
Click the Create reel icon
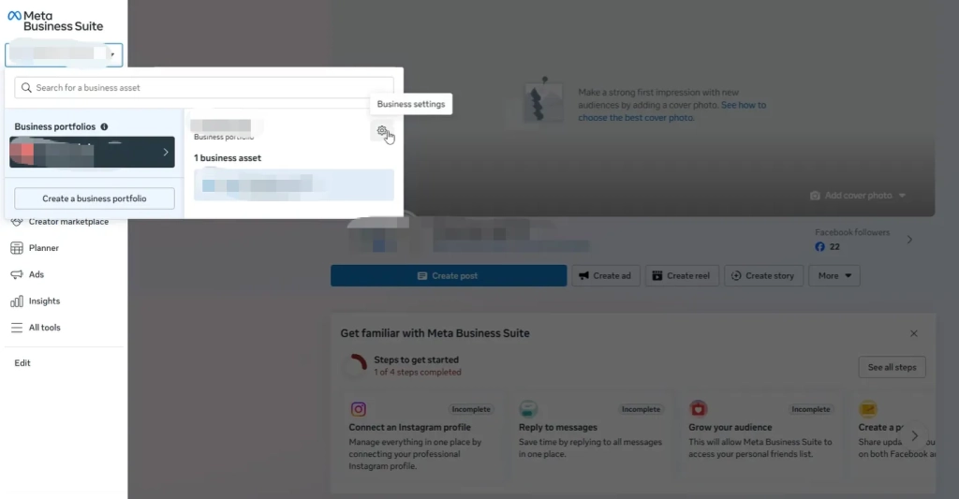657,276
